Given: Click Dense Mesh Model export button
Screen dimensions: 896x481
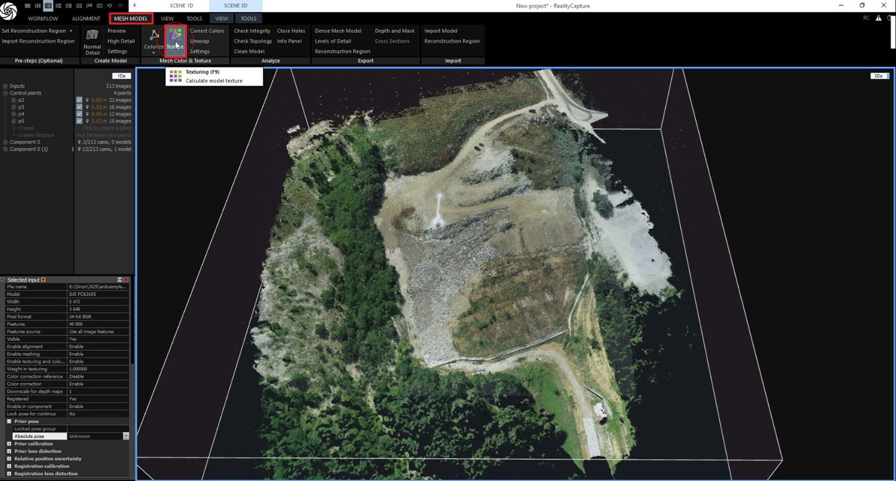Looking at the screenshot, I should coord(338,31).
